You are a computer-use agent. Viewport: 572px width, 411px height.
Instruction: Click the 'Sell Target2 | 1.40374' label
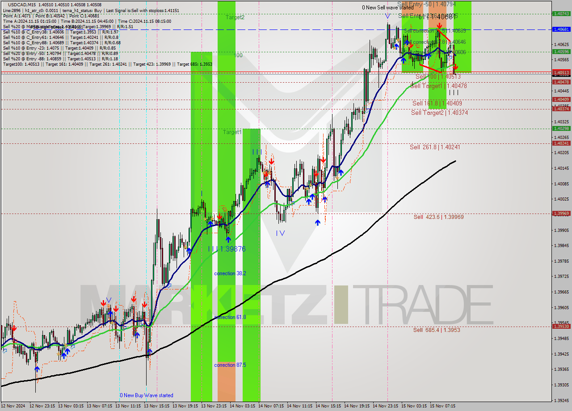440,113
